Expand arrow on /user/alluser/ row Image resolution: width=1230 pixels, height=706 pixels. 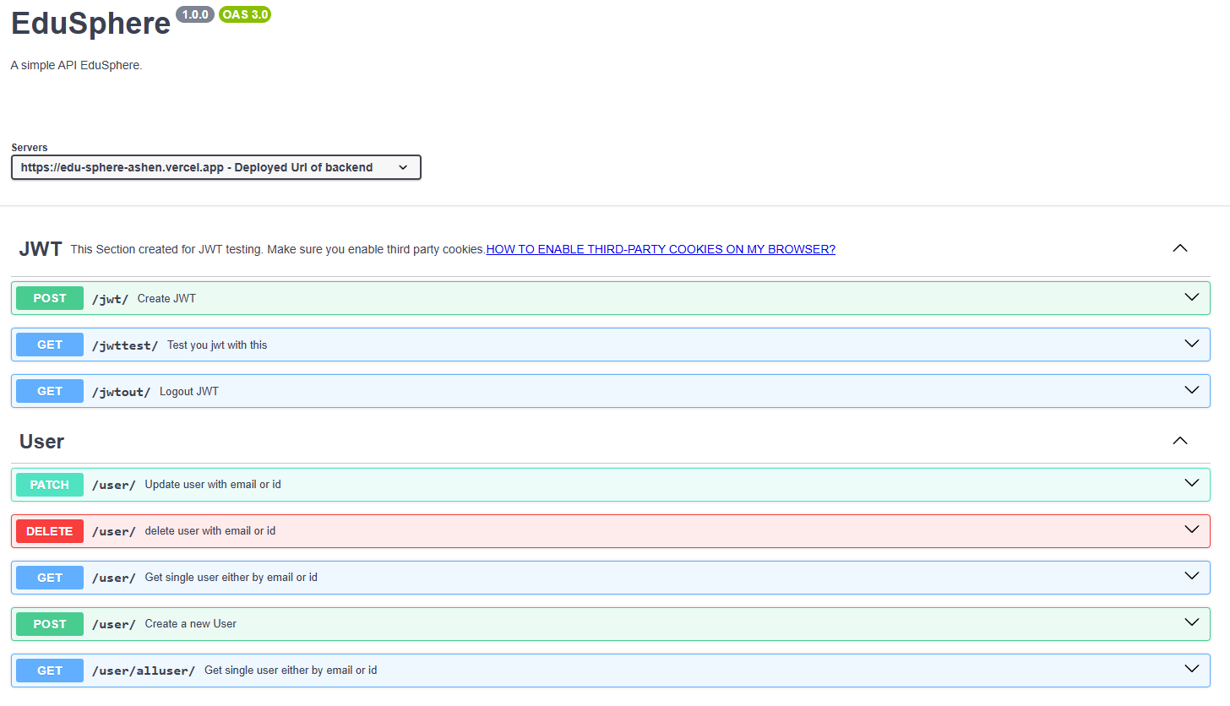click(x=1192, y=670)
